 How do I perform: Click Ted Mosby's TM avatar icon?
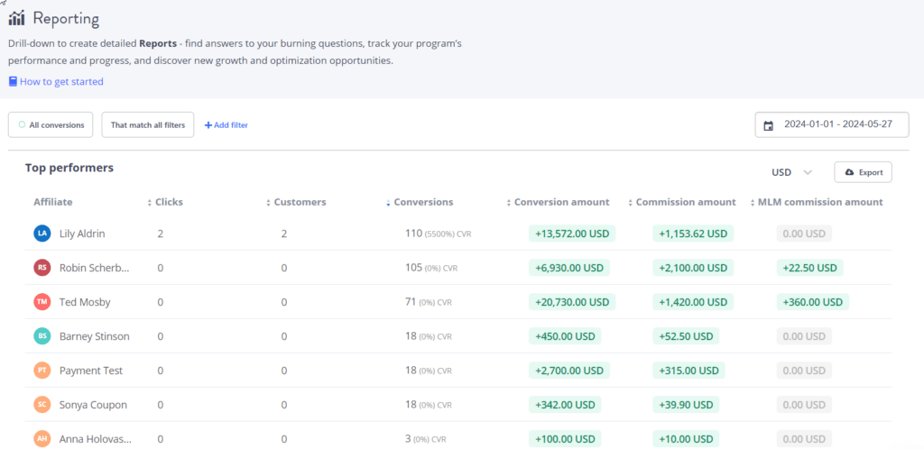[x=42, y=302]
